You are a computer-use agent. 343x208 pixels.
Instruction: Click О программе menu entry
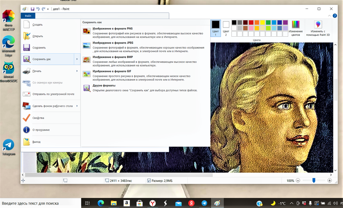(51, 130)
